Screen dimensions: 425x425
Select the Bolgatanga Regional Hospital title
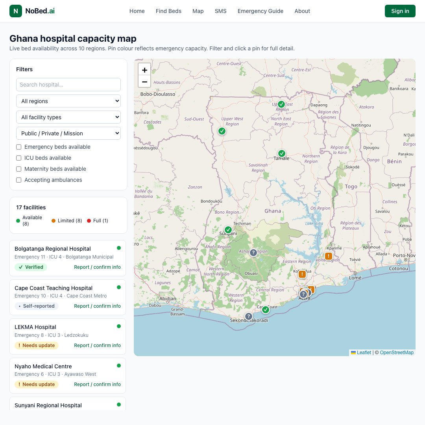53,249
